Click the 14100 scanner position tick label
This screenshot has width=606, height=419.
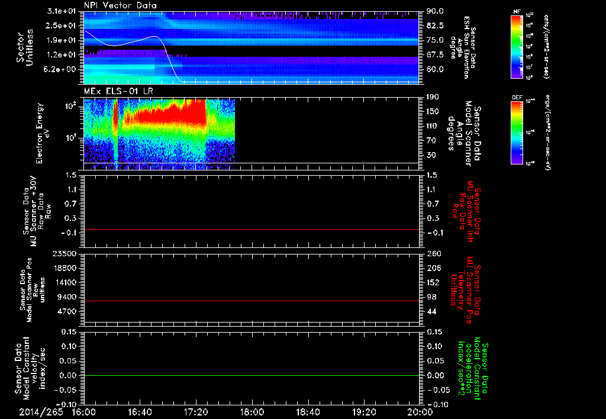[65, 282]
